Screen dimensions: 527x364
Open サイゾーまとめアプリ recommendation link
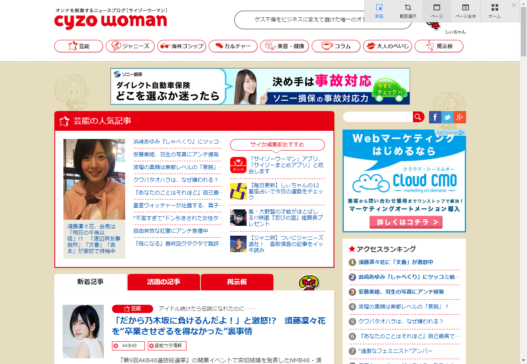pyautogui.click(x=286, y=165)
